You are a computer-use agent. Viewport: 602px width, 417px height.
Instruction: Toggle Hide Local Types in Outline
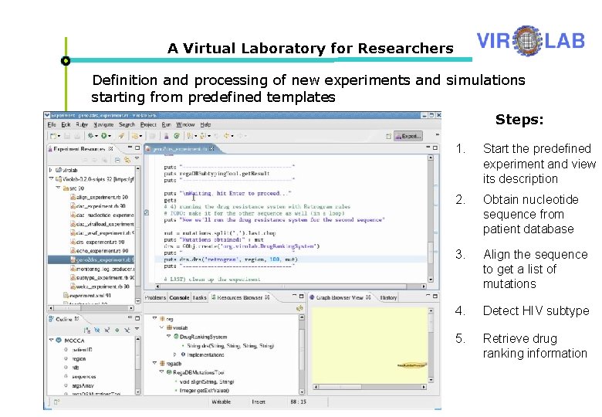[127, 331]
